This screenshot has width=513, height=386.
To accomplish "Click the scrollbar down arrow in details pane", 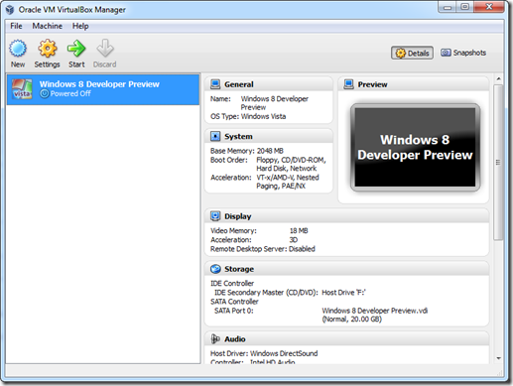I will (x=498, y=358).
